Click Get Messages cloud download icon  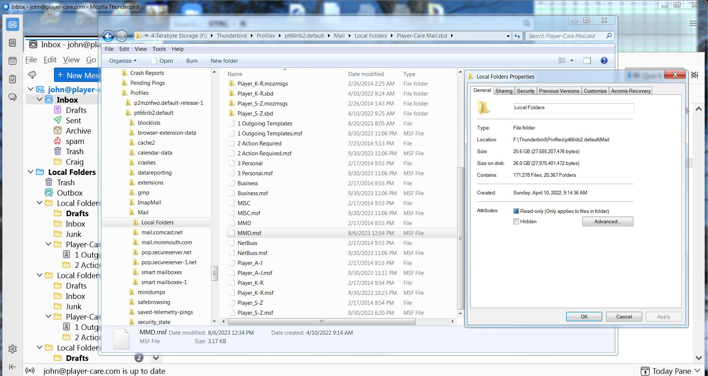point(33,75)
